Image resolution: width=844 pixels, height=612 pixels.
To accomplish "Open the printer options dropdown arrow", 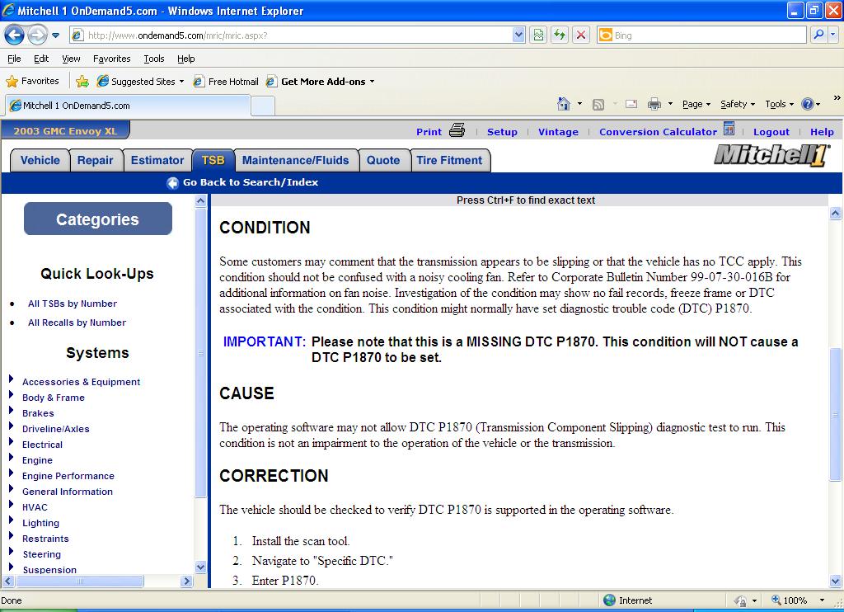I will click(670, 104).
